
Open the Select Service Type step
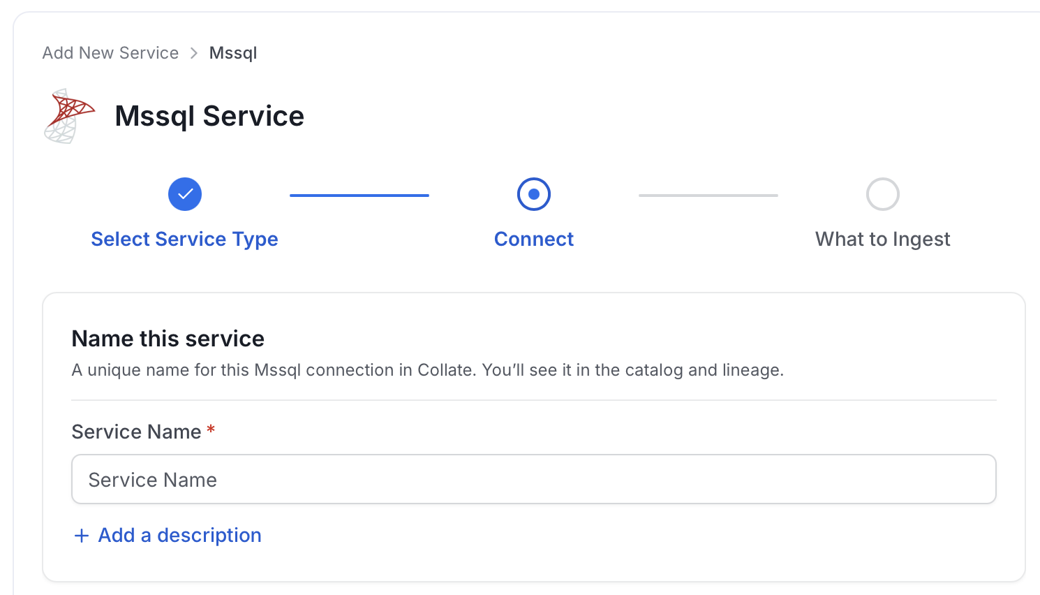[185, 239]
